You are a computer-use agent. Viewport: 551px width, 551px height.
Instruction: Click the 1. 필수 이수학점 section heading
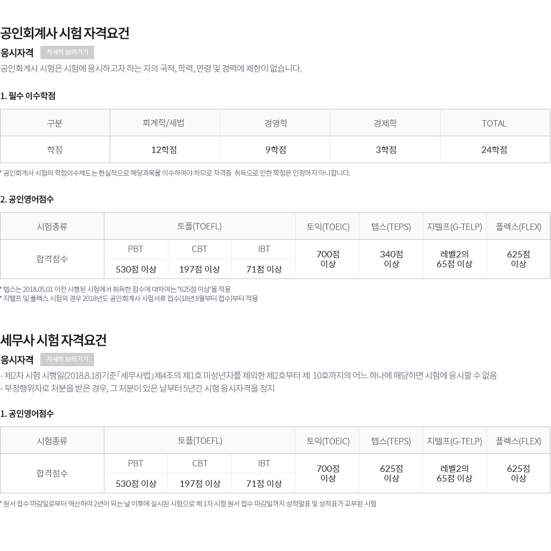[28, 96]
